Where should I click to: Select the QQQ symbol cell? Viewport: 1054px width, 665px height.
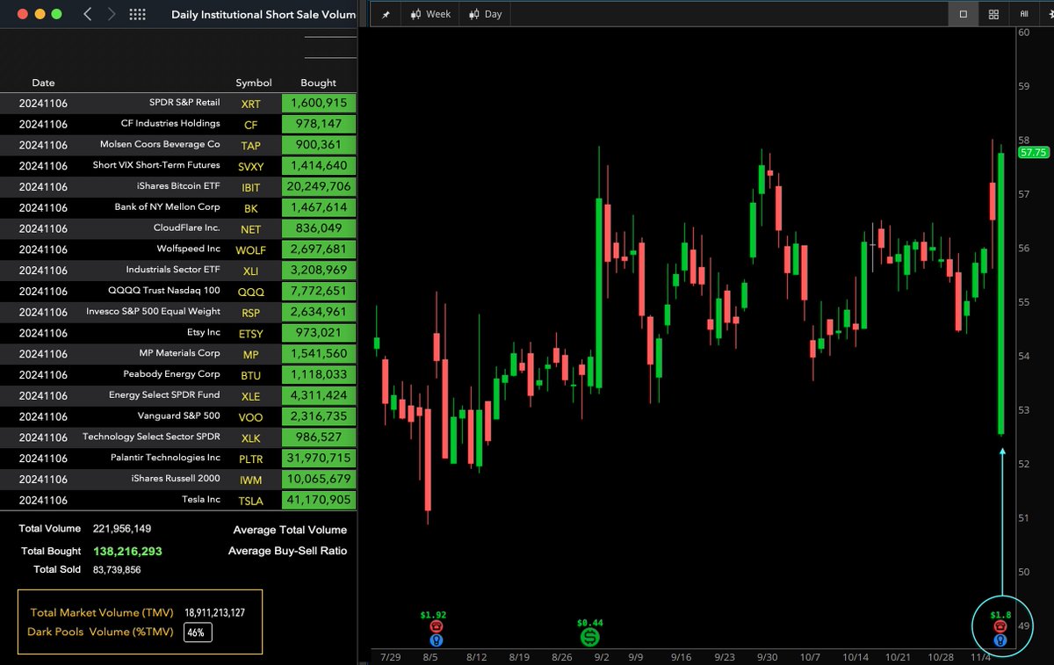251,292
